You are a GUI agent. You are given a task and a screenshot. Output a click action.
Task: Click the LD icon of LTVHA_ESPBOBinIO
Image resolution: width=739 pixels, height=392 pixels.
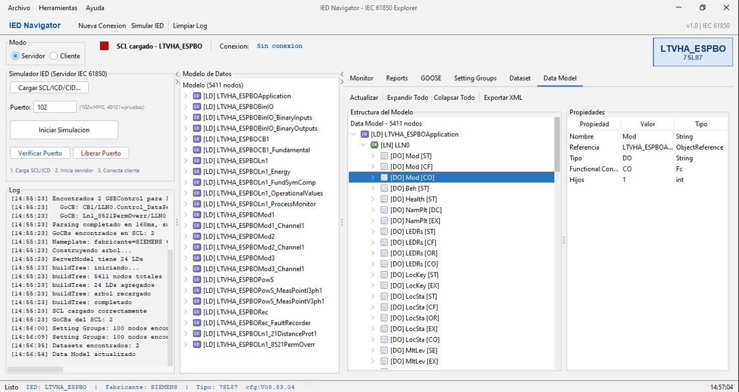[x=197, y=107]
